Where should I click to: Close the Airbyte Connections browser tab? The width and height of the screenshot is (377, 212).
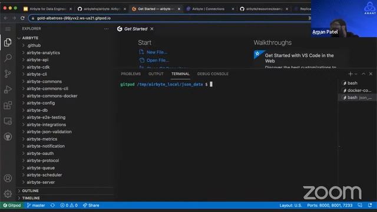tap(233, 9)
